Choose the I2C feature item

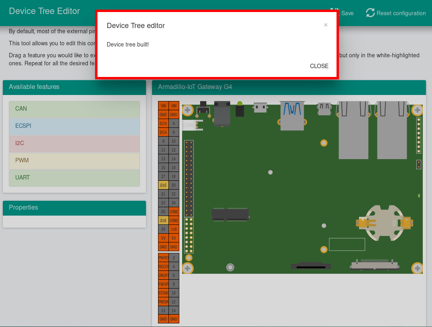click(74, 143)
